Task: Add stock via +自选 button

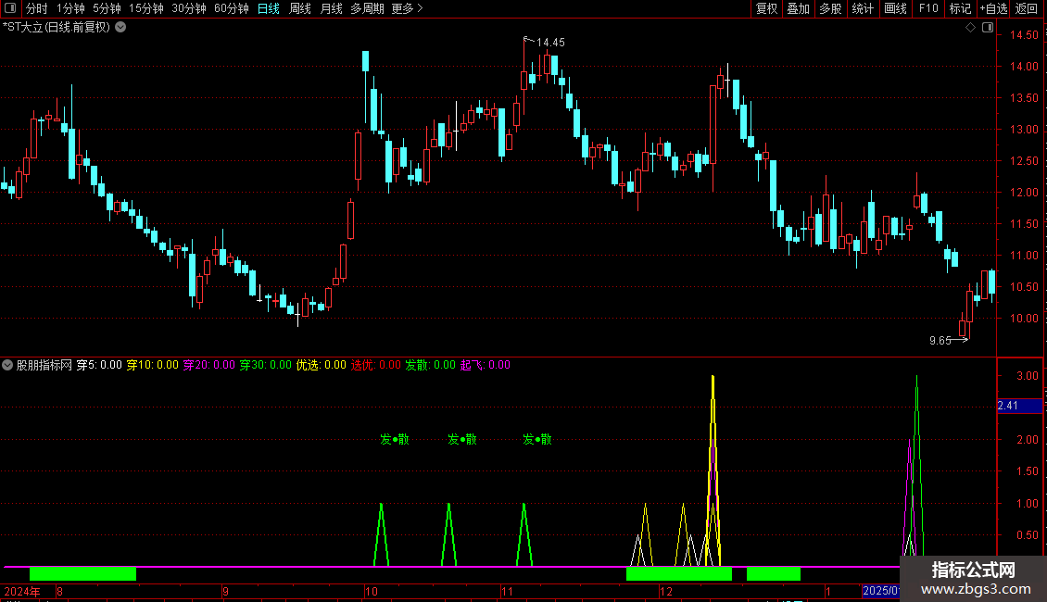Action: [x=993, y=8]
